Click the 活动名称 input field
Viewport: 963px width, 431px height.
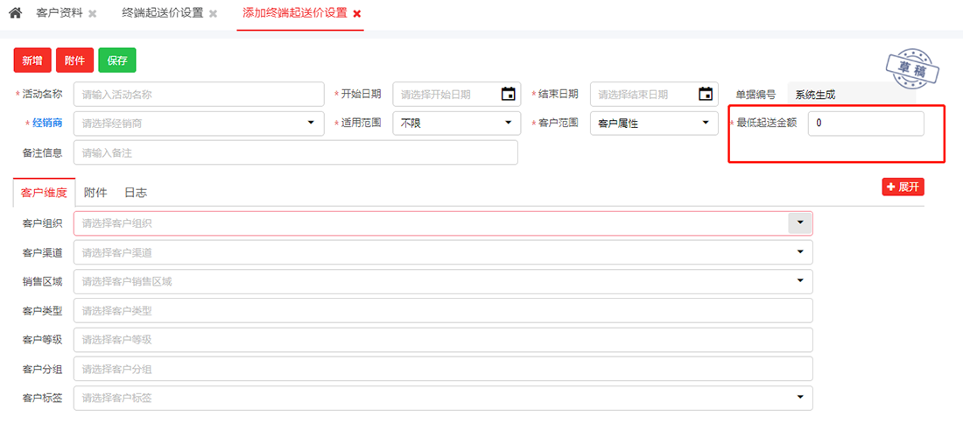tap(199, 95)
